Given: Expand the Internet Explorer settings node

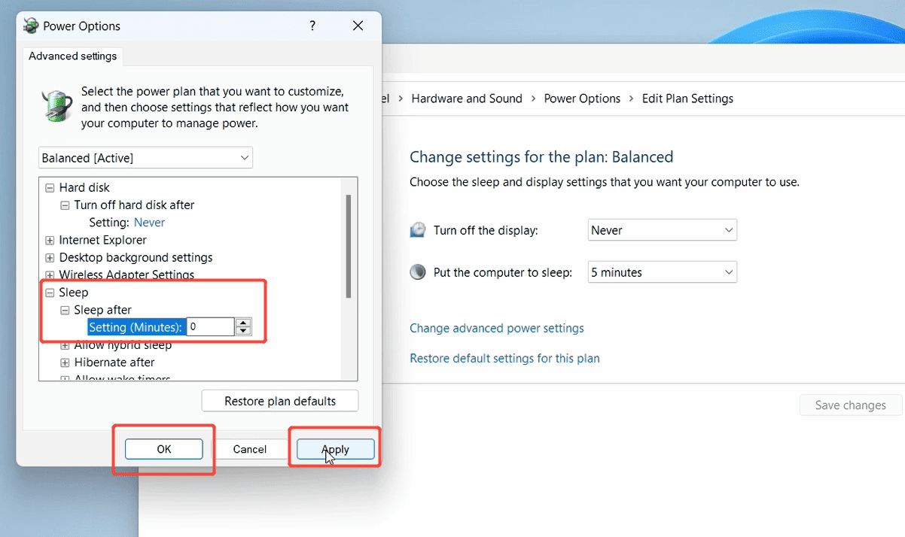Looking at the screenshot, I should coord(49,239).
